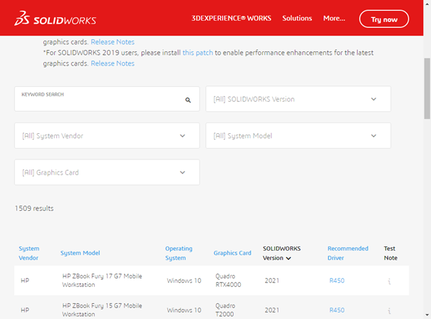This screenshot has width=431, height=319.
Task: Open the More... menu
Action: pos(334,19)
